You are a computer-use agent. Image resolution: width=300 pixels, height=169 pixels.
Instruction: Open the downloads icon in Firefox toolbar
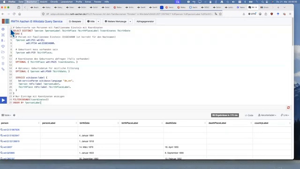(244, 14)
